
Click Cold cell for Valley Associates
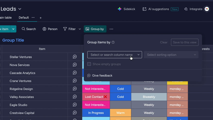click(x=121, y=97)
